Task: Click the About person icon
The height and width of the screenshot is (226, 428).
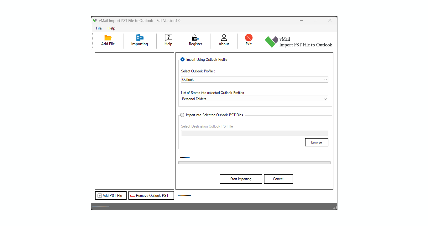Action: (x=224, y=38)
